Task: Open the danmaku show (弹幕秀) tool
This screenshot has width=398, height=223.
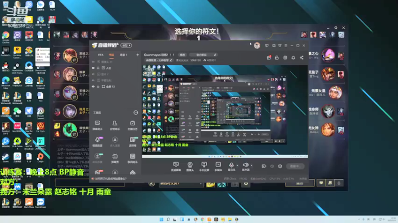Action: pos(115,158)
